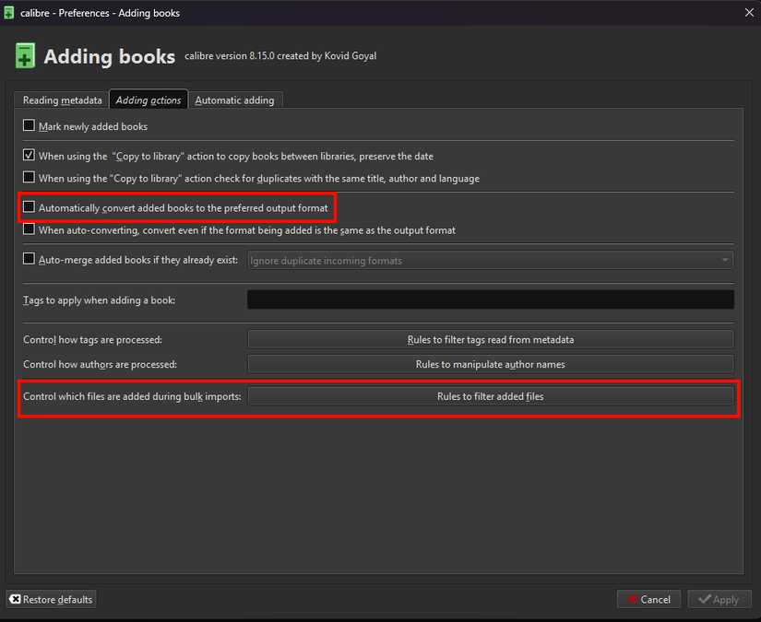Open Rules to filter added files
761x622 pixels.
(x=491, y=396)
